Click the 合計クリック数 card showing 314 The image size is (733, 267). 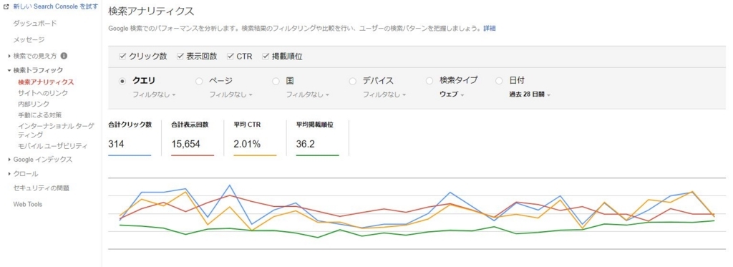130,137
